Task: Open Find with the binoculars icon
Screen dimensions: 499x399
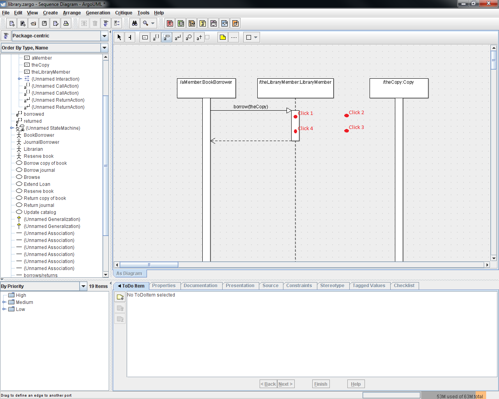Action: (x=134, y=23)
